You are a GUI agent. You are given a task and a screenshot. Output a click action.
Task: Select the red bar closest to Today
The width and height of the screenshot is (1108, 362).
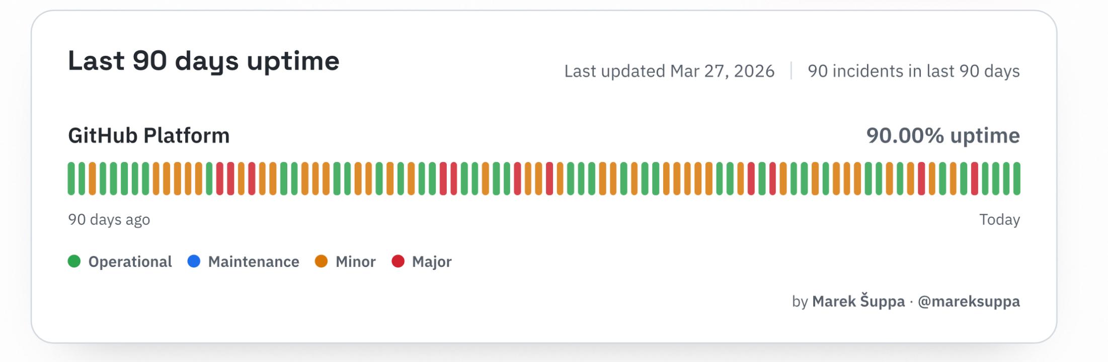(x=975, y=178)
